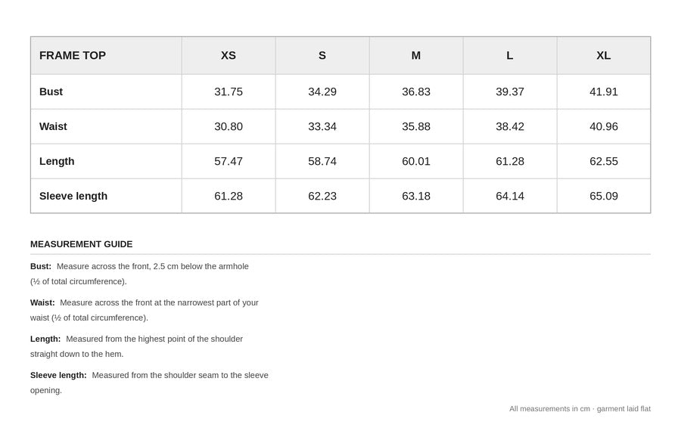
Task: Click the XL length value 62.55
Action: [x=604, y=161]
